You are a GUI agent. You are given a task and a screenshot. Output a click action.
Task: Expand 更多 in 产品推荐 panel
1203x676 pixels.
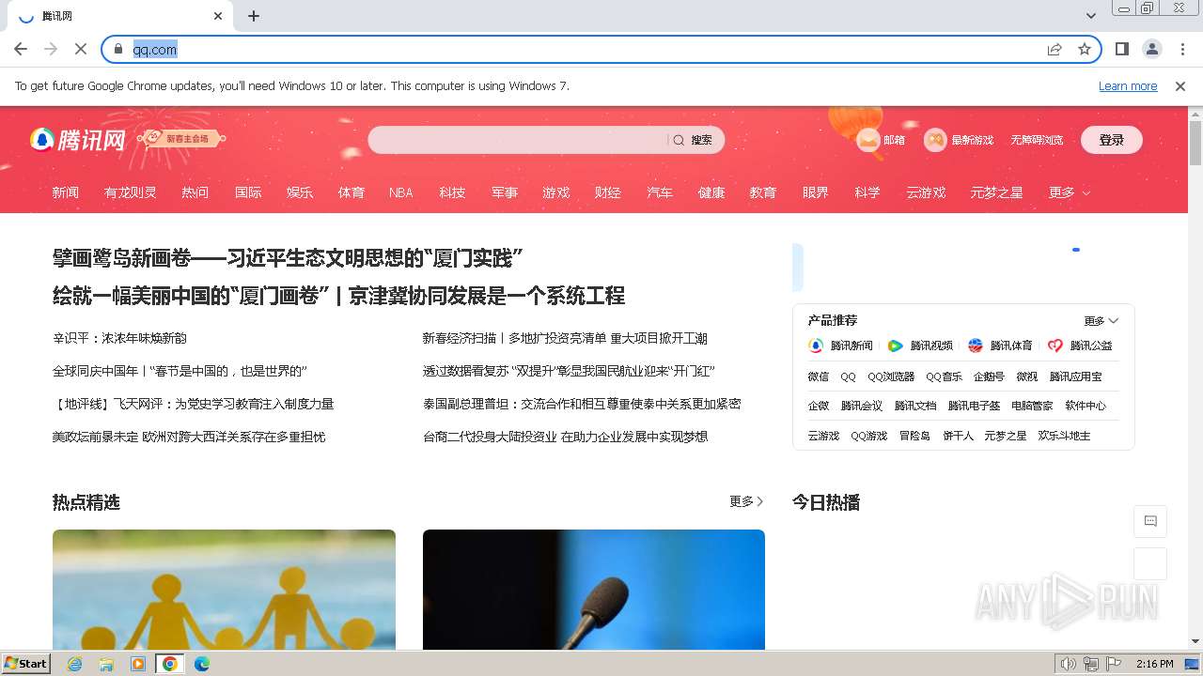1101,320
